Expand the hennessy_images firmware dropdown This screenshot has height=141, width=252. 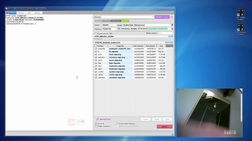146,29
